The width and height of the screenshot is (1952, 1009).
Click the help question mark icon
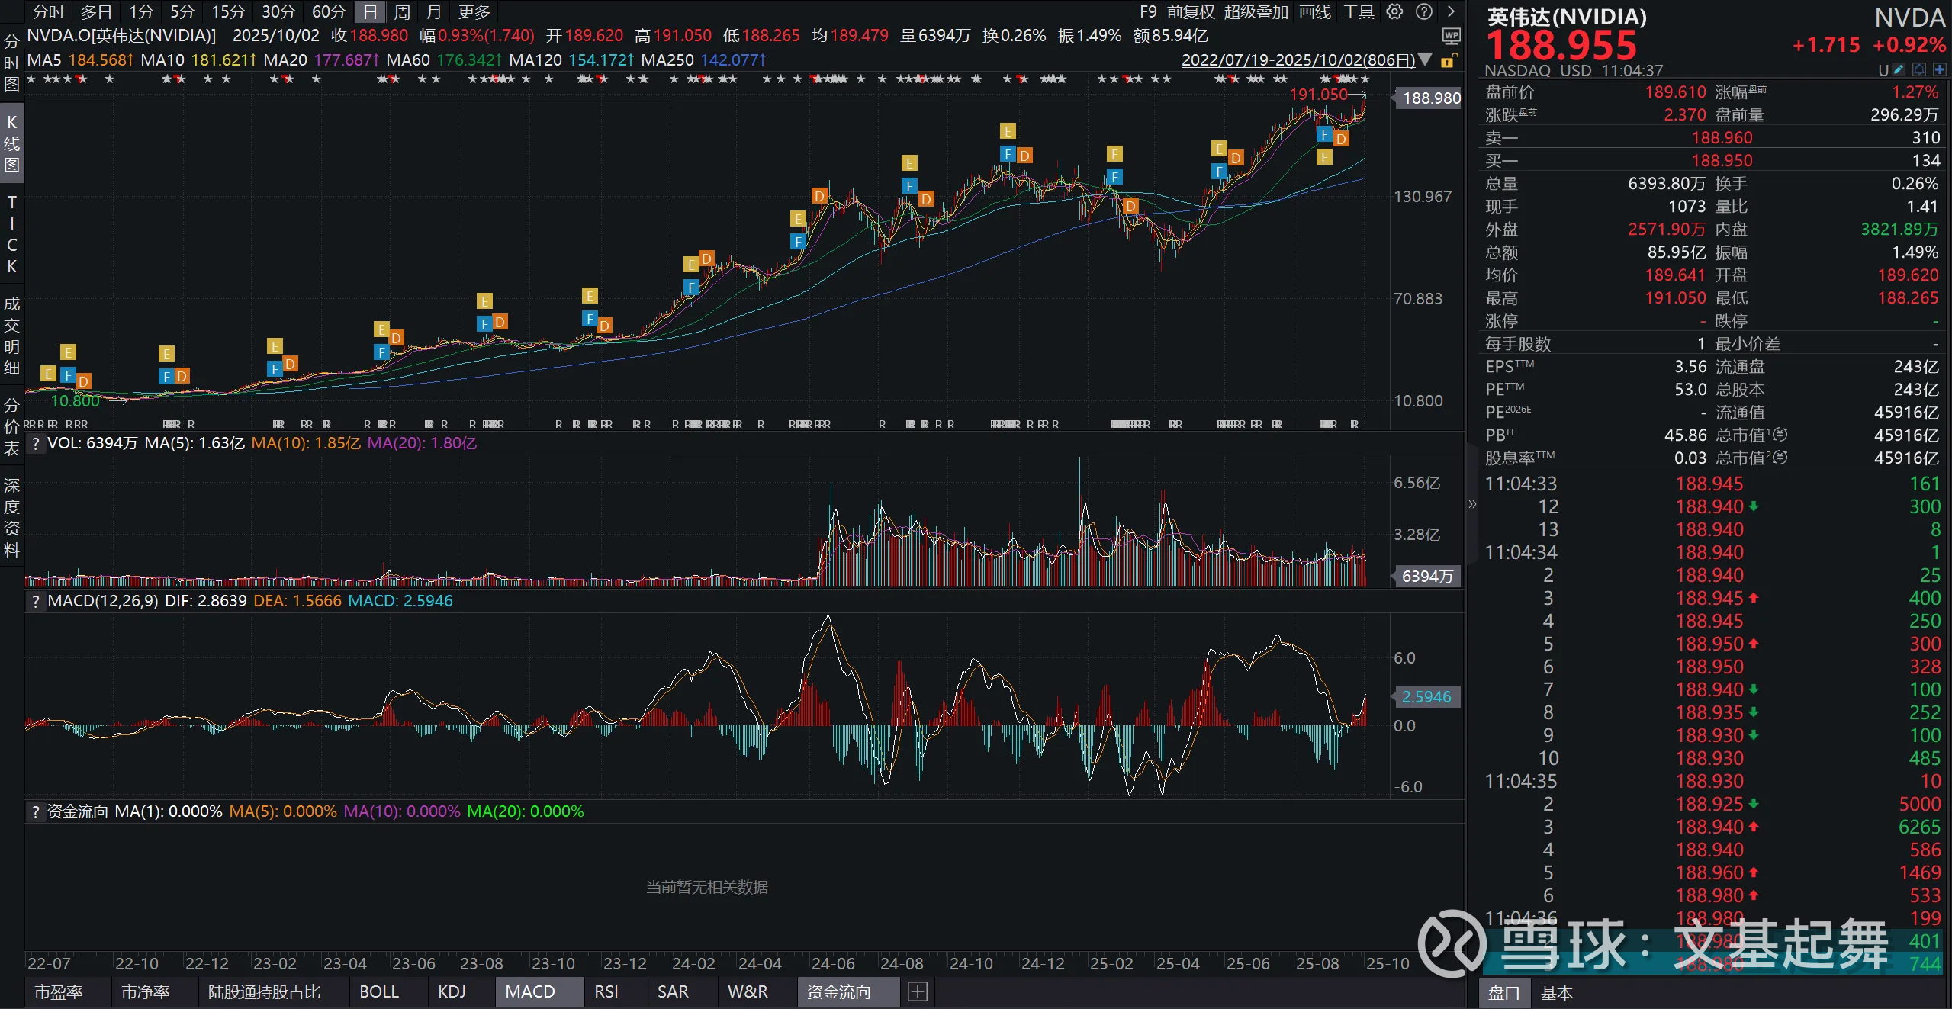1423,11
